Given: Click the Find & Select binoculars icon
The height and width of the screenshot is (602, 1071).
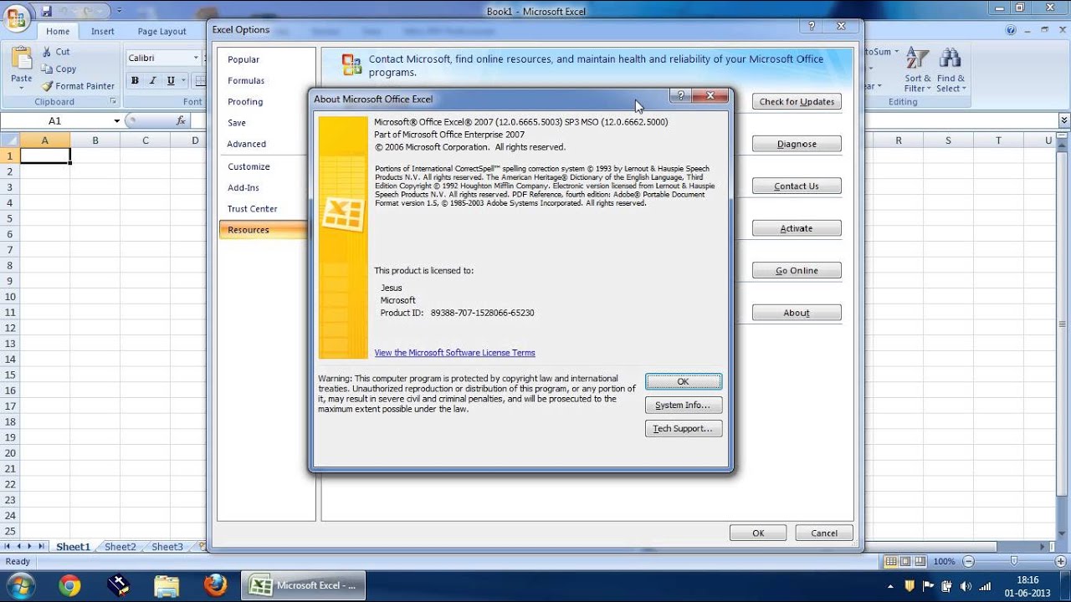Looking at the screenshot, I should (950, 59).
